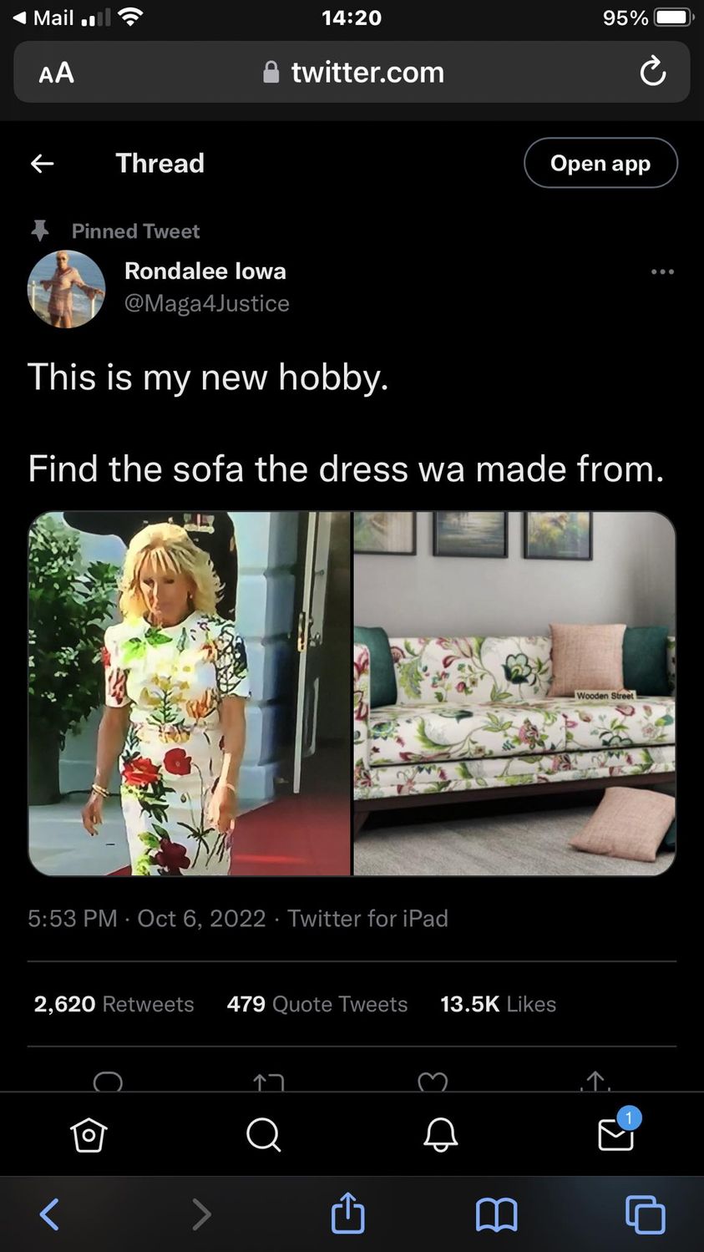Open the notifications bell tab

point(440,1135)
